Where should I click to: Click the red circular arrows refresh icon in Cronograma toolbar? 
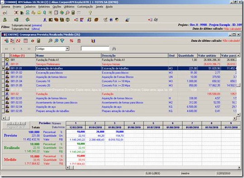click(x=18, y=41)
